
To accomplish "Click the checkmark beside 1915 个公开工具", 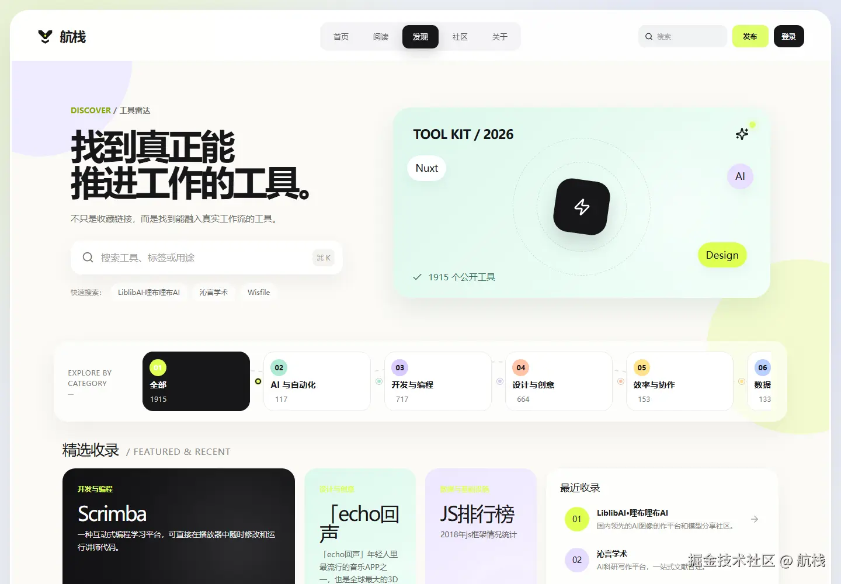I will pyautogui.click(x=417, y=277).
